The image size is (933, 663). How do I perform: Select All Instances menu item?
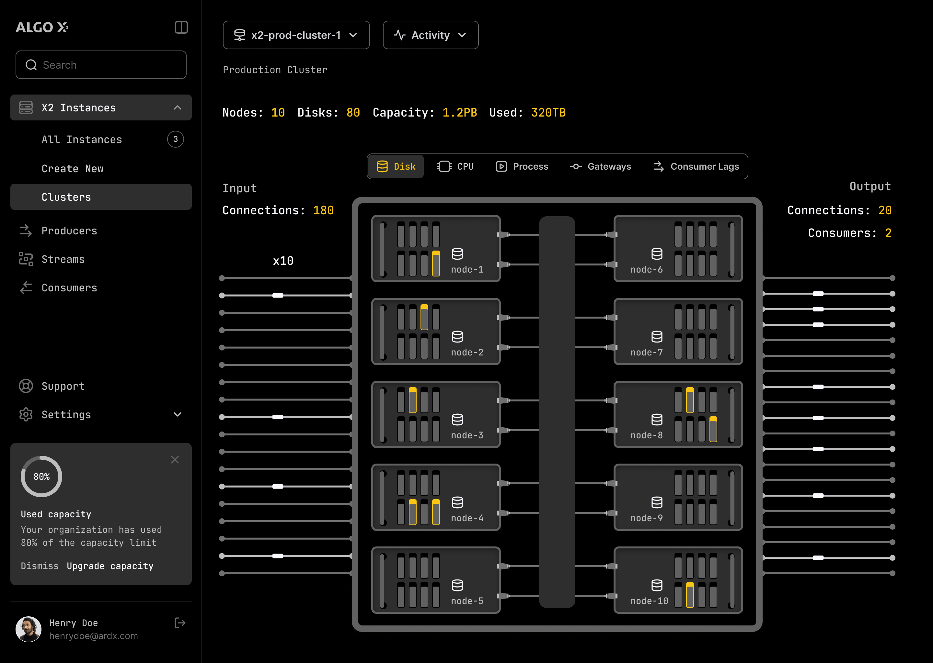point(82,139)
